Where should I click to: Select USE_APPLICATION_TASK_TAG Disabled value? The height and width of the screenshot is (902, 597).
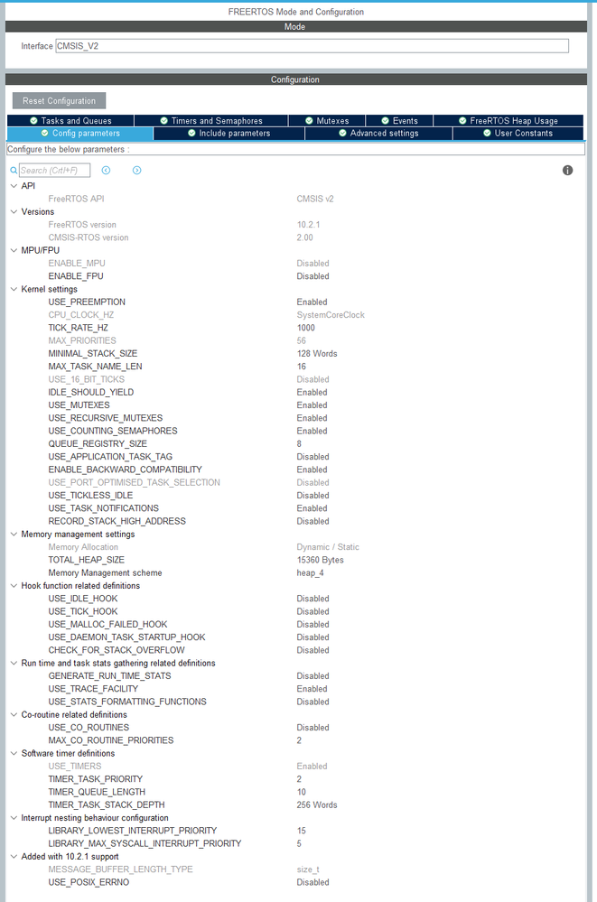(x=312, y=457)
